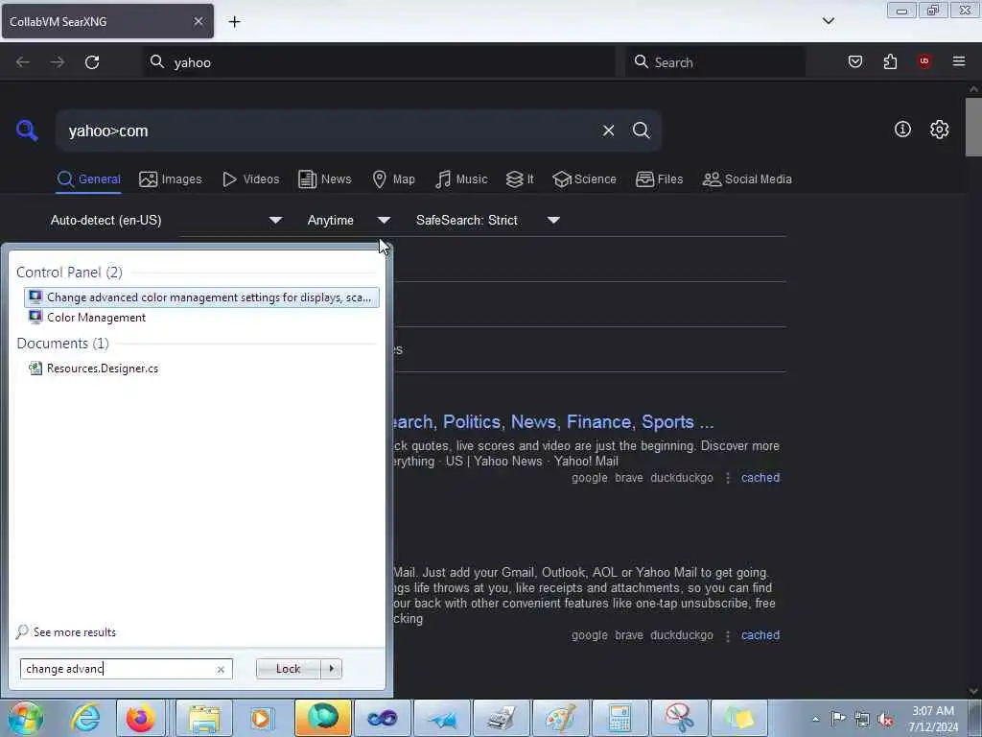Switch to the It search tab
The height and width of the screenshot is (737, 982).
[x=519, y=179]
